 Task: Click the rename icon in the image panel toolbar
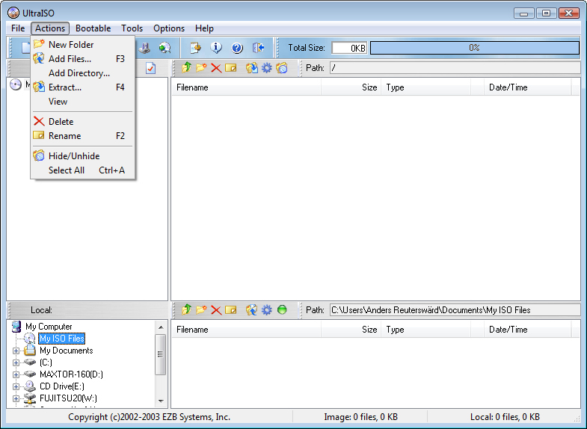[x=231, y=68]
